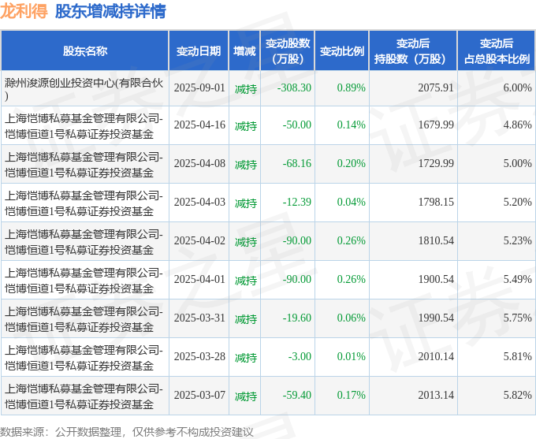The image size is (536, 439).
Task: Click holdings value 1798.15
Action: point(436,202)
